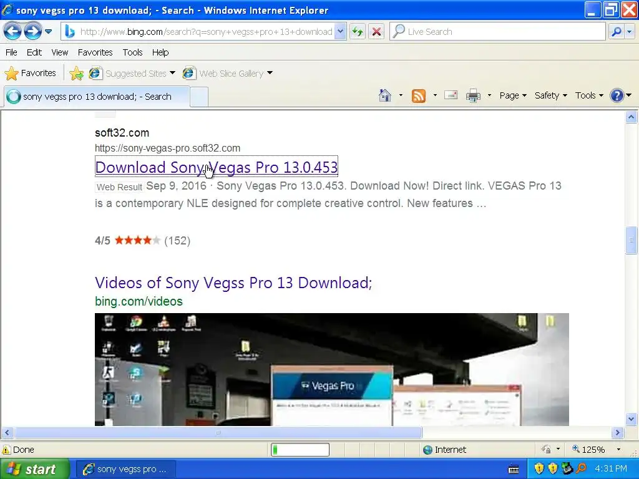Expand the Feeds dropdown arrow
This screenshot has height=479, width=639.
[435, 95]
